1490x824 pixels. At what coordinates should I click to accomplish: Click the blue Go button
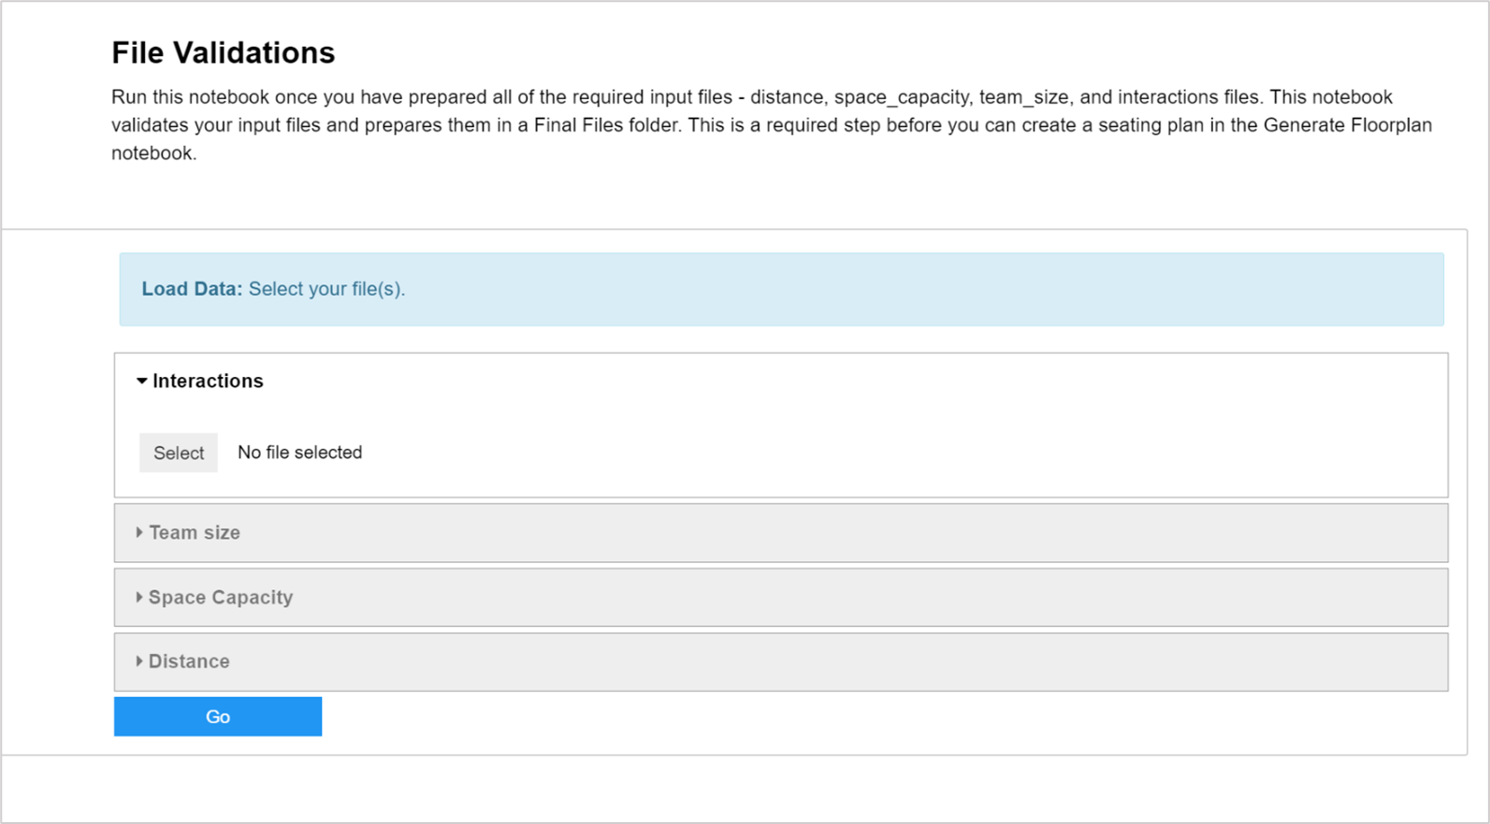click(218, 716)
